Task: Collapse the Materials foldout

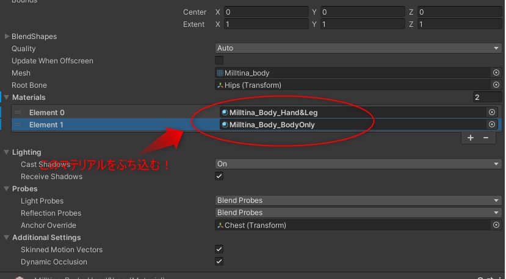Action: coord(7,97)
